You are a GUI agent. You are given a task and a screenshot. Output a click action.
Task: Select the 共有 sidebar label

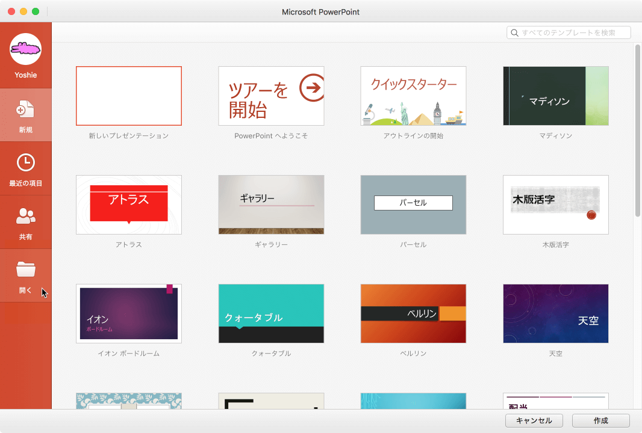[x=26, y=237]
